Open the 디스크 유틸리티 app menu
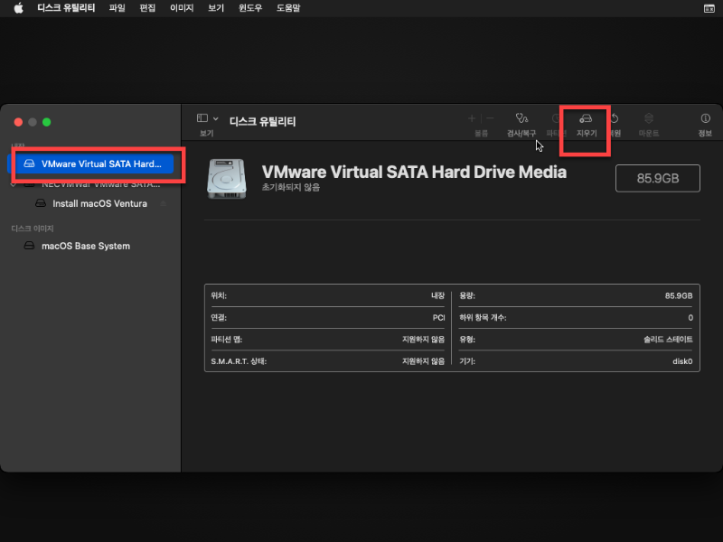723x542 pixels. (x=66, y=8)
